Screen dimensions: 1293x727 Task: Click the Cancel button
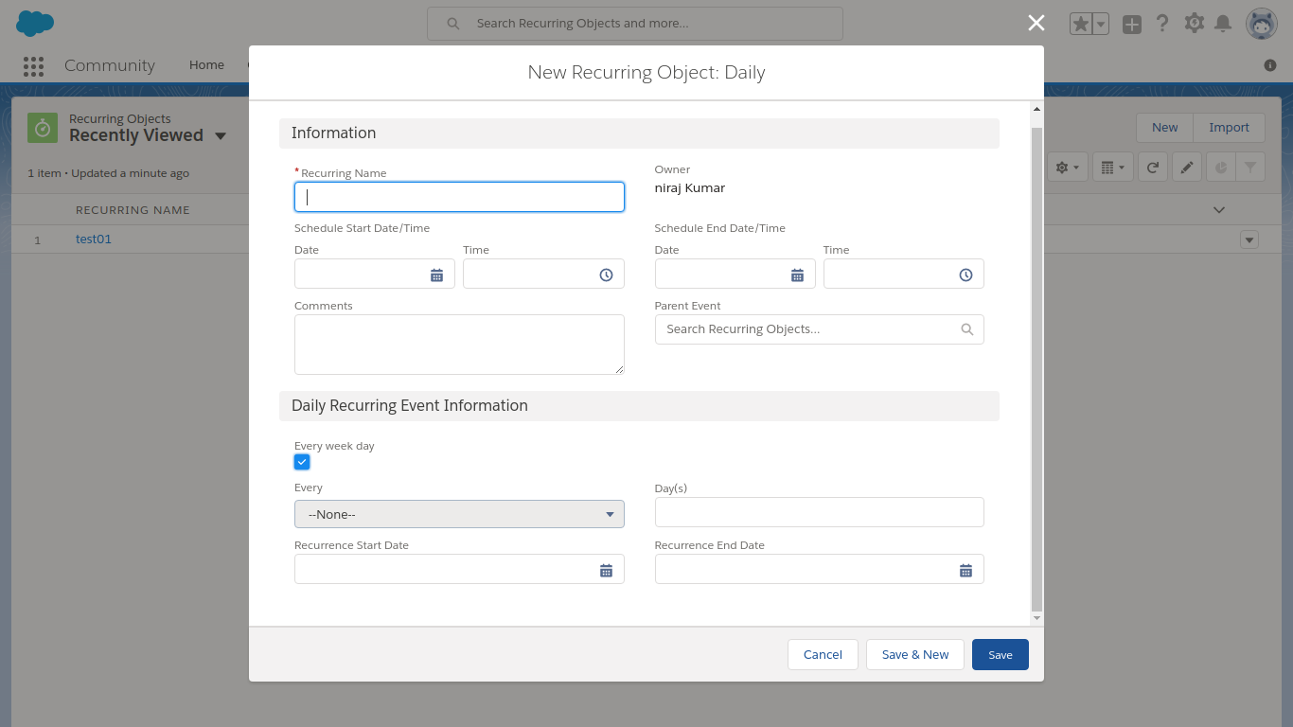click(823, 654)
